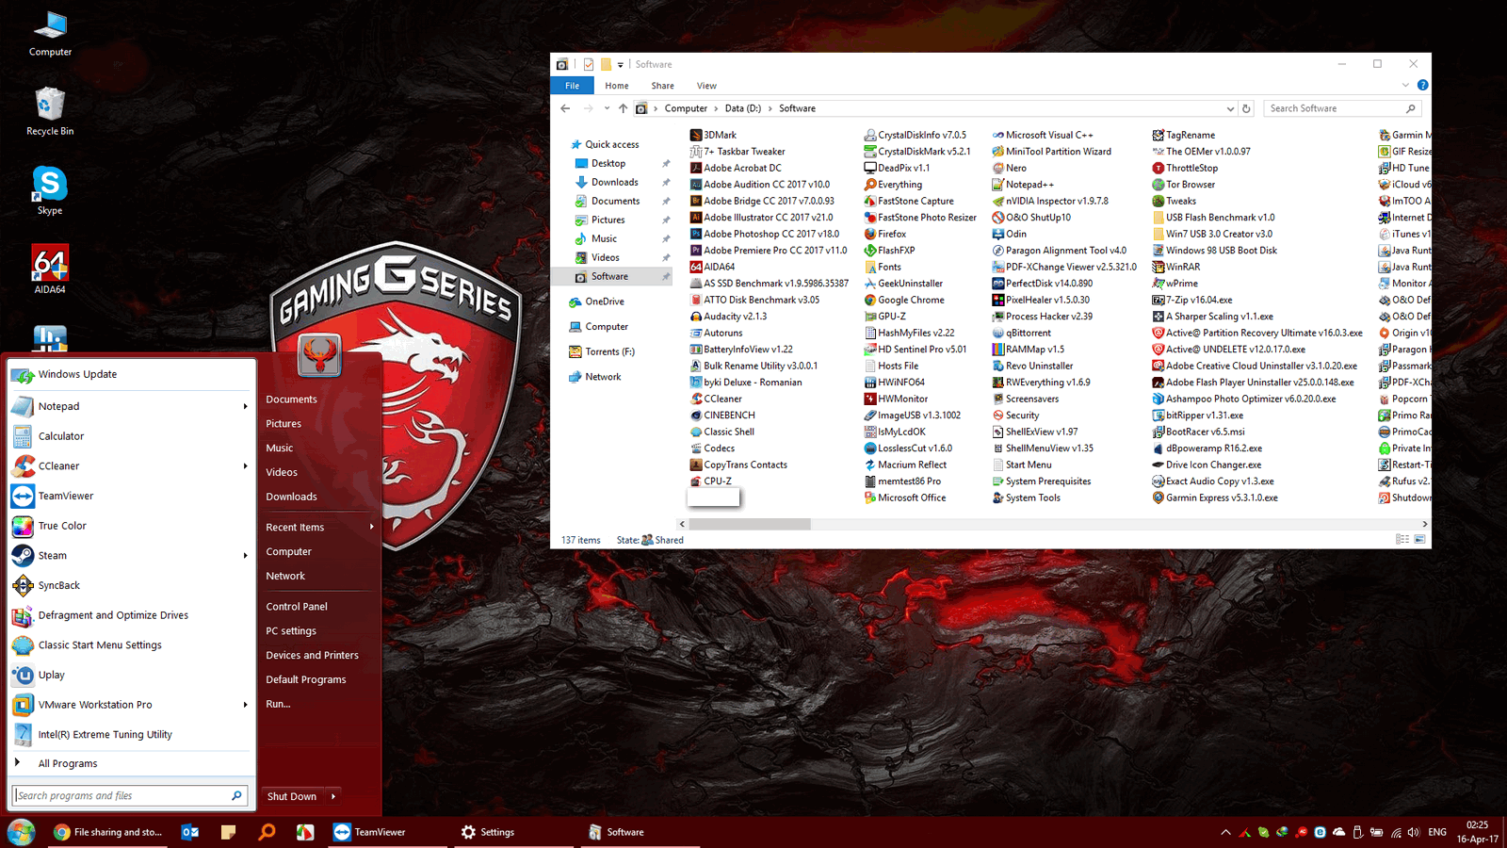Launch TeamViewer from Start menu list

[x=65, y=496]
